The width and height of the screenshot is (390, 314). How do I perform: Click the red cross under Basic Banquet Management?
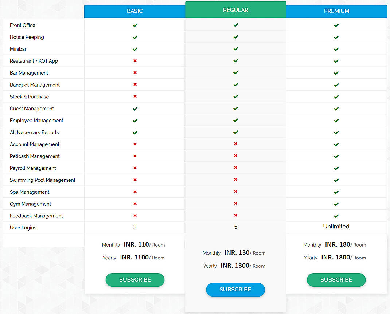click(135, 85)
